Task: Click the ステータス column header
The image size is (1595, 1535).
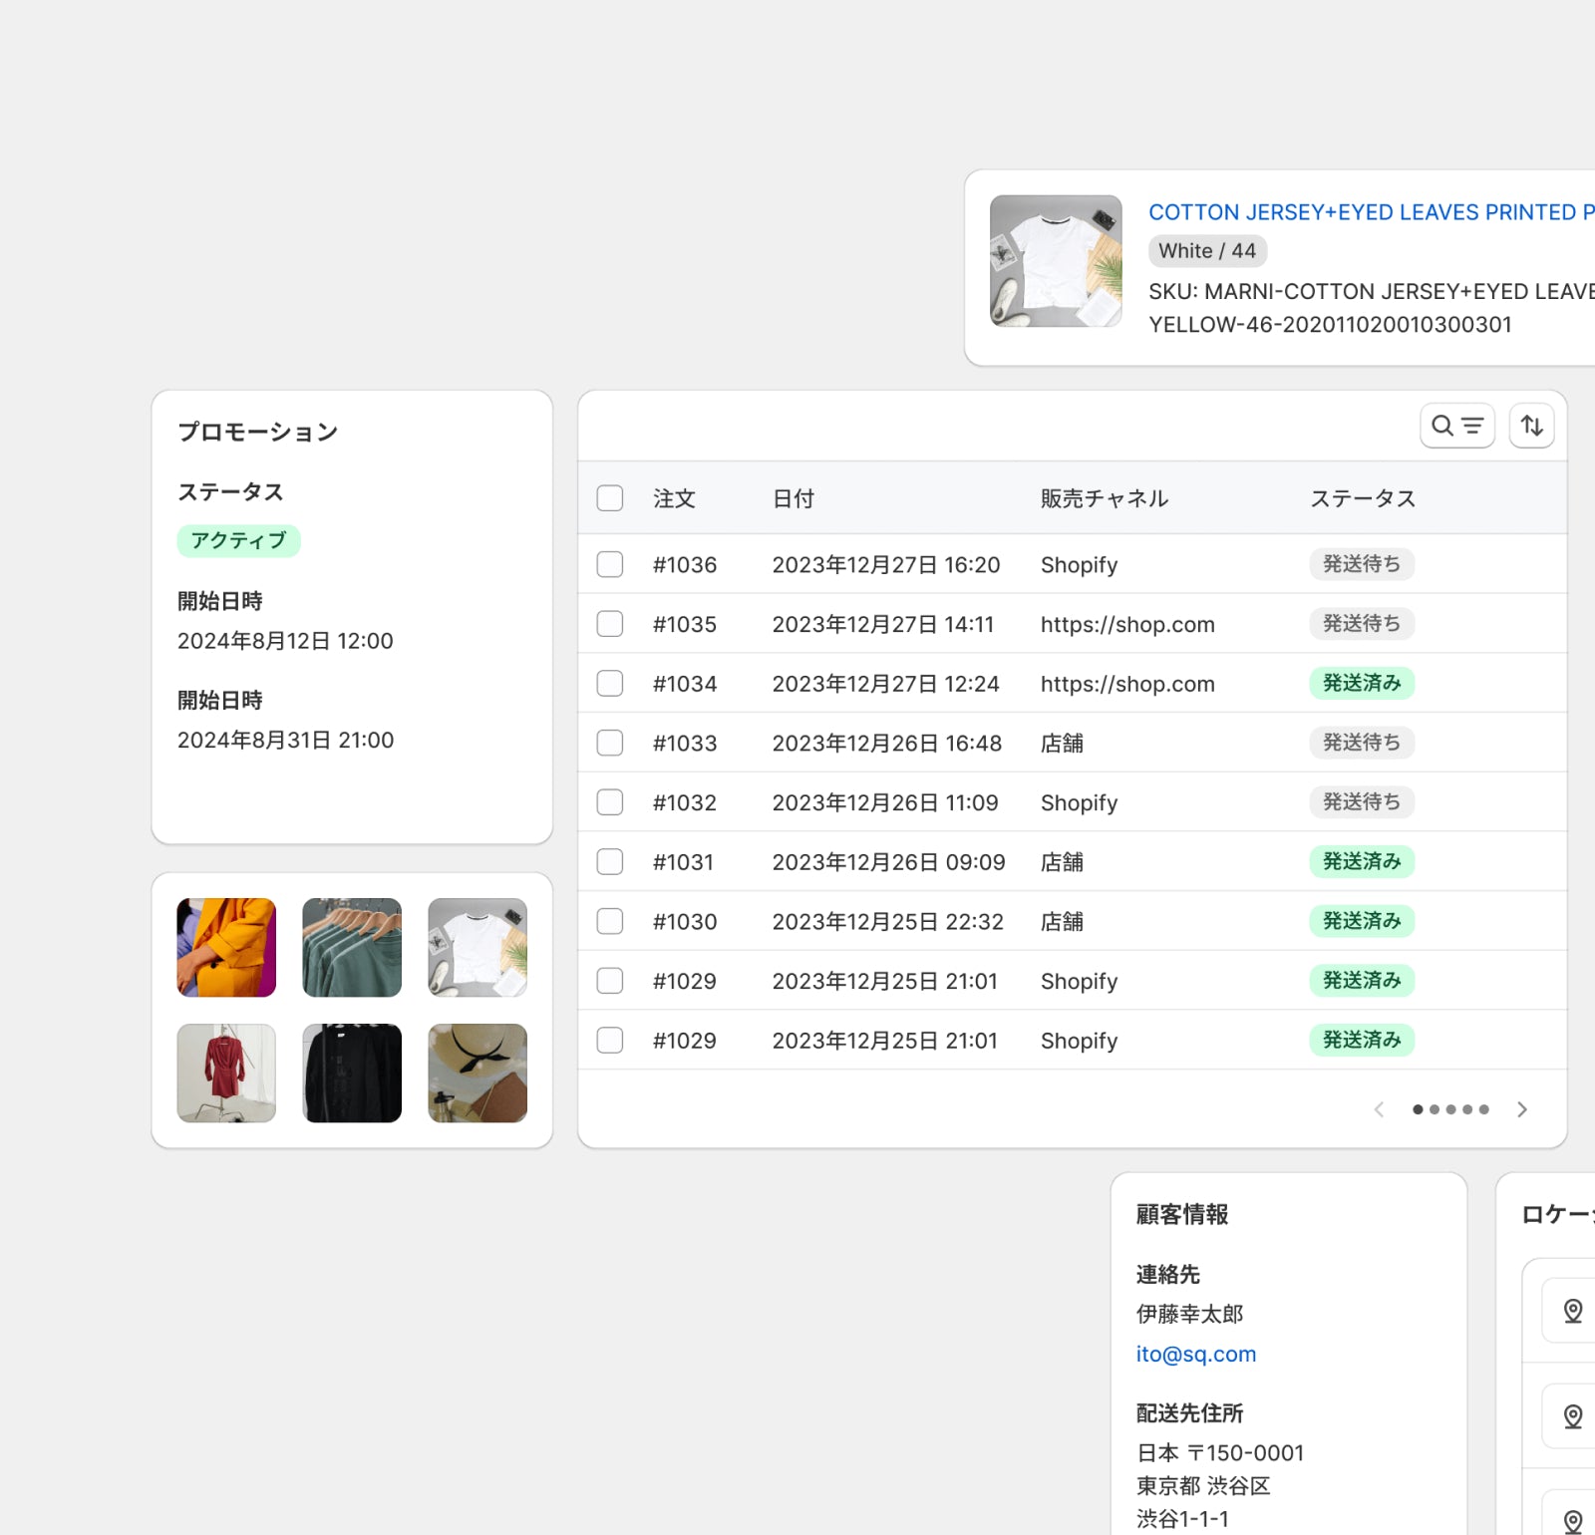Action: coord(1362,498)
